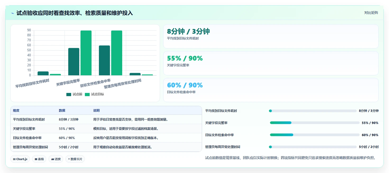Toggle the 试点前 legend swatch
The width and height of the screenshot is (389, 173).
point(69,94)
